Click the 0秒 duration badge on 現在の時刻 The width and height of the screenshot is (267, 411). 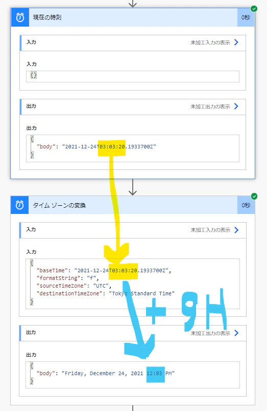pyautogui.click(x=246, y=17)
